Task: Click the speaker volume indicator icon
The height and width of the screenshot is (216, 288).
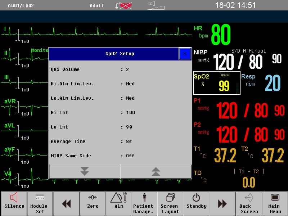Action: (x=156, y=5)
